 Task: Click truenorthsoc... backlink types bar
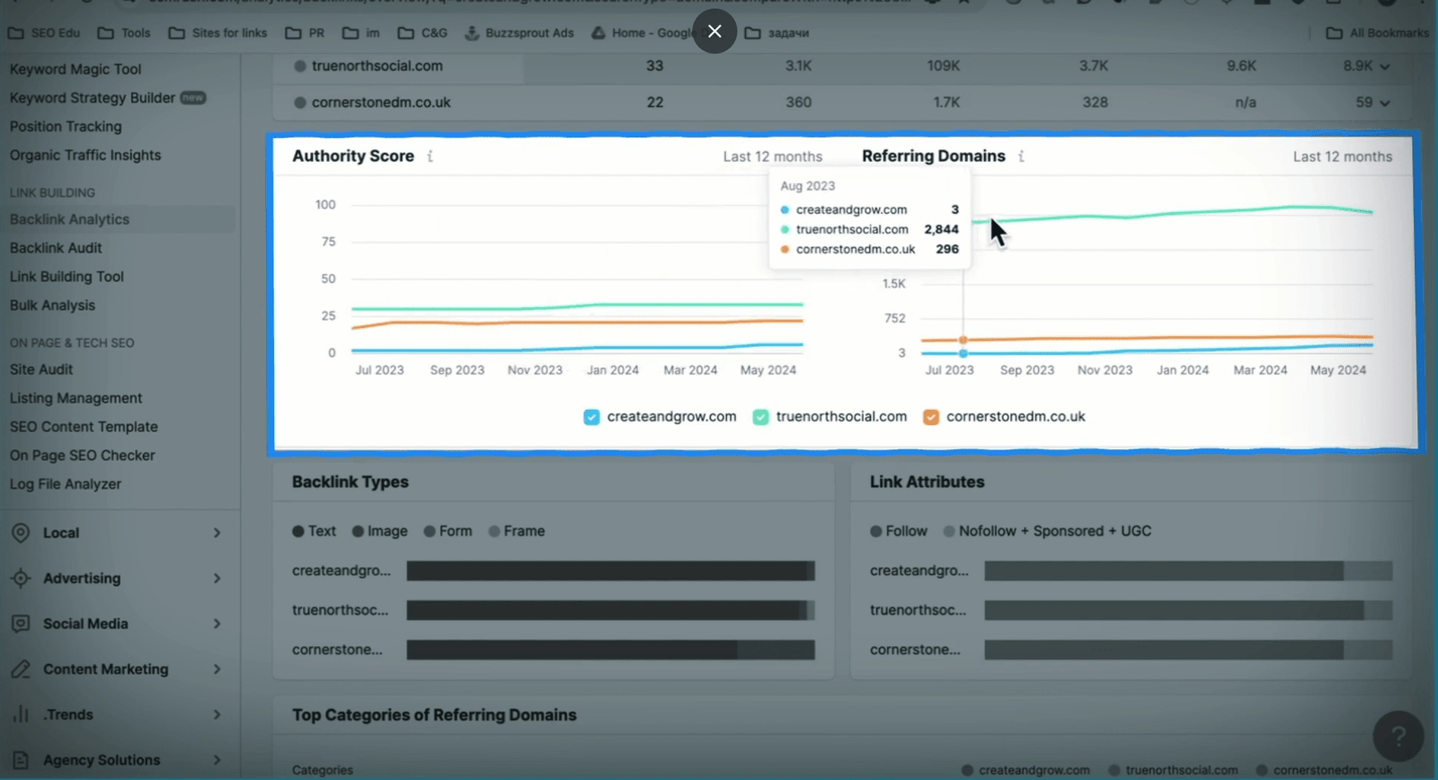tap(611, 610)
